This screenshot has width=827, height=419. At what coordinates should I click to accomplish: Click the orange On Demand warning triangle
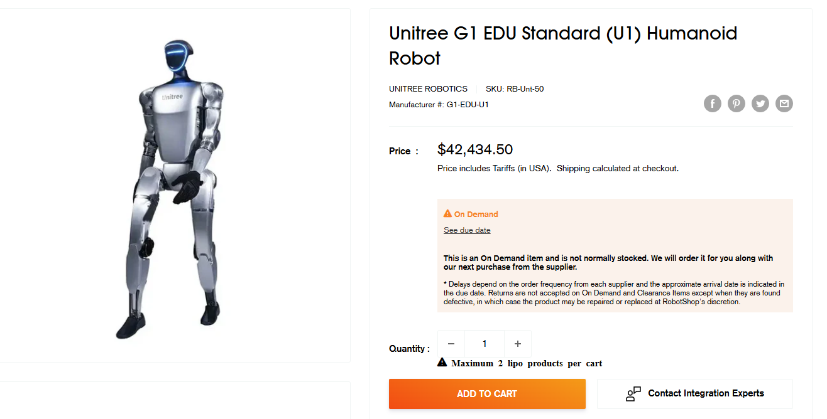tap(447, 214)
